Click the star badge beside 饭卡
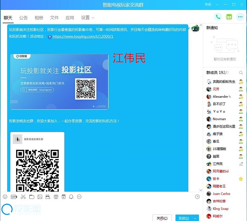The height and width of the screenshot is (221, 247). pos(241,179)
